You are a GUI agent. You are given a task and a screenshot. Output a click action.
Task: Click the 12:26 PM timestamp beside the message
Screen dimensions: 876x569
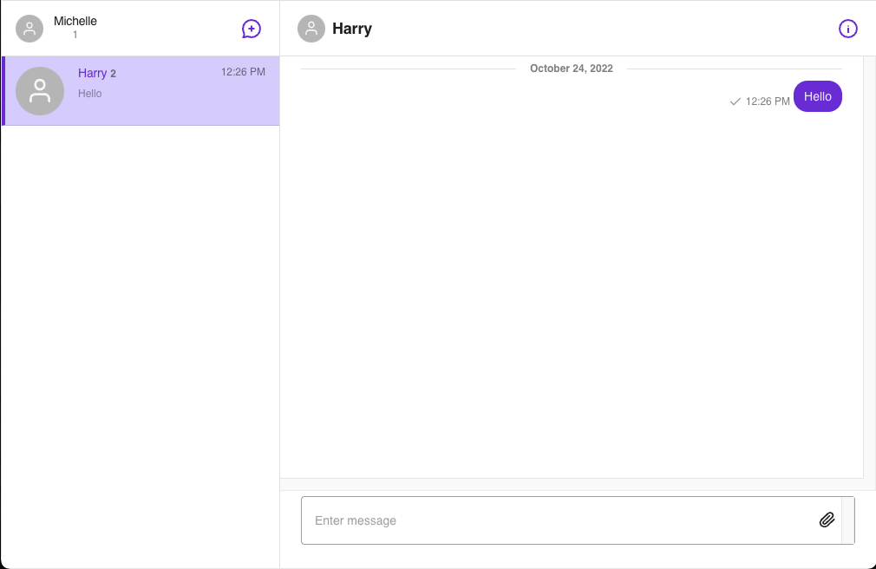click(768, 101)
